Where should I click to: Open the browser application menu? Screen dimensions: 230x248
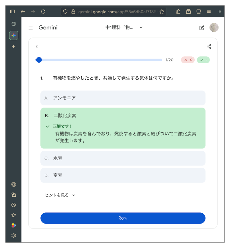(209, 11)
